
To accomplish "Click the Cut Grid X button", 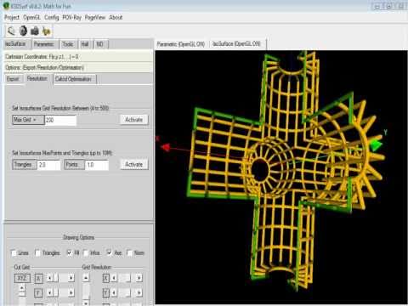I will tap(38, 279).
